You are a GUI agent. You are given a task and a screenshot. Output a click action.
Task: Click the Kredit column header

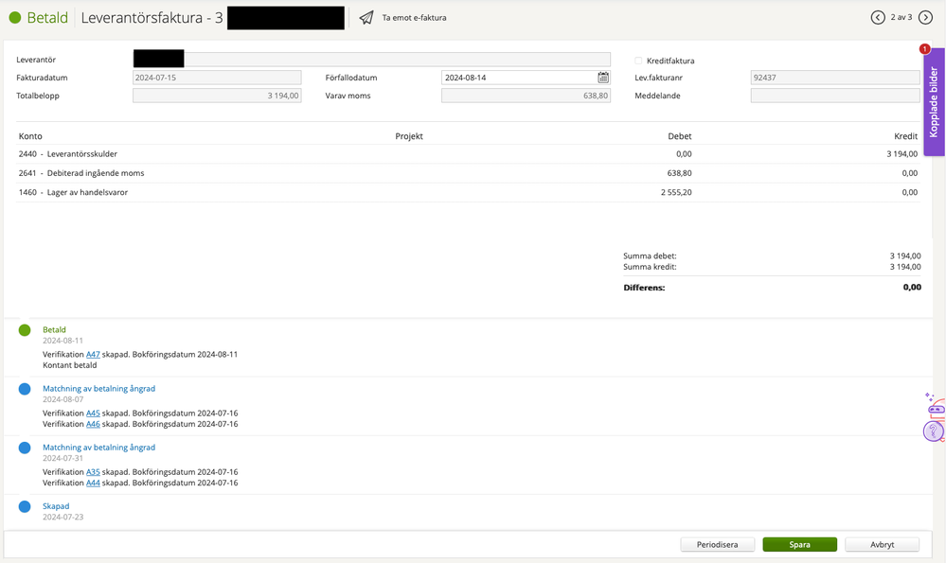[x=905, y=136]
